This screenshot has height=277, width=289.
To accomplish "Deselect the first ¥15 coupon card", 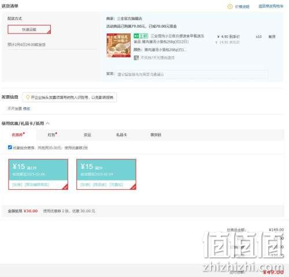I will click(38, 174).
